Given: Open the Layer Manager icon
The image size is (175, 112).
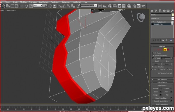Looking at the screenshot, I should point(110,6).
